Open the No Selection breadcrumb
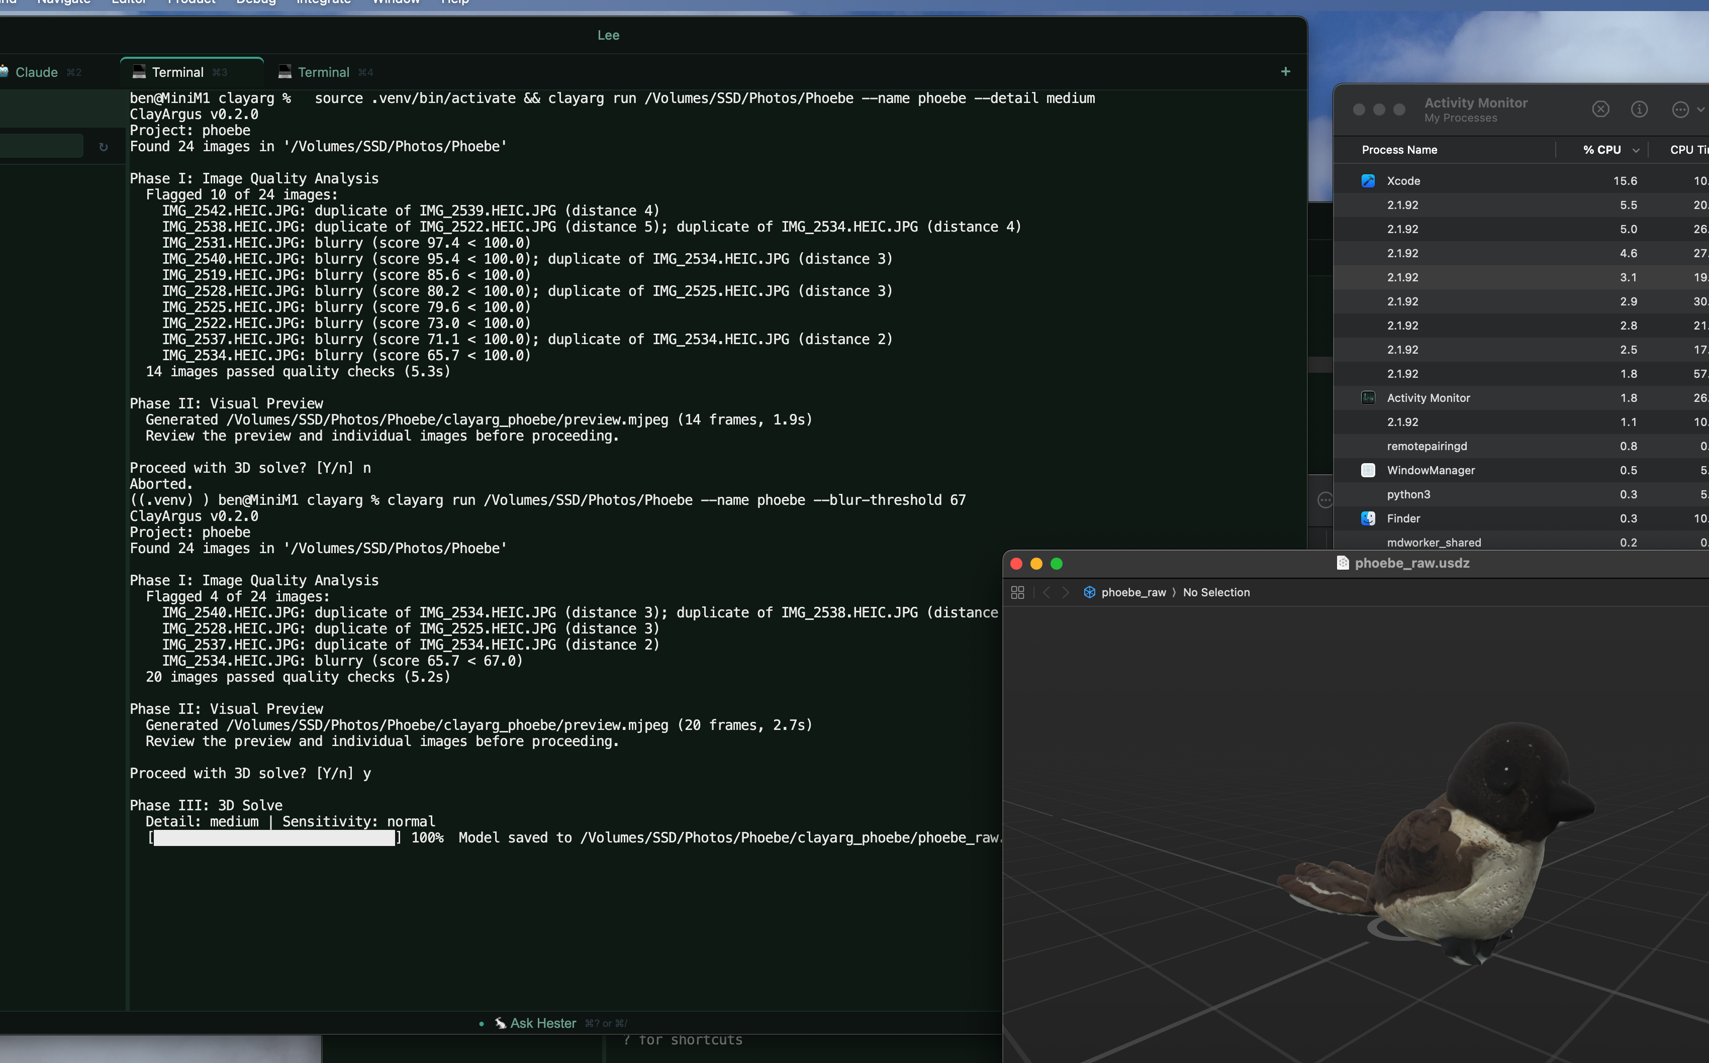This screenshot has height=1063, width=1709. click(1216, 592)
